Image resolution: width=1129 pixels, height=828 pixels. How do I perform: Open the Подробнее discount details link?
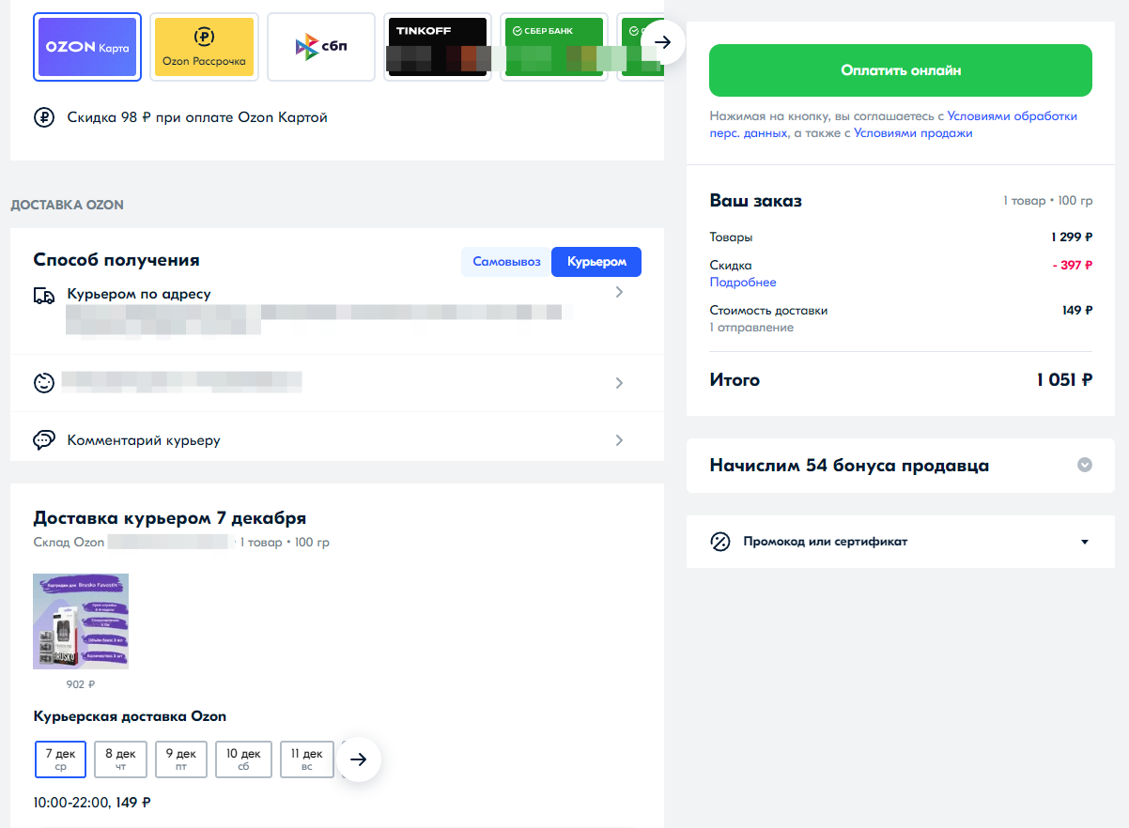(743, 283)
